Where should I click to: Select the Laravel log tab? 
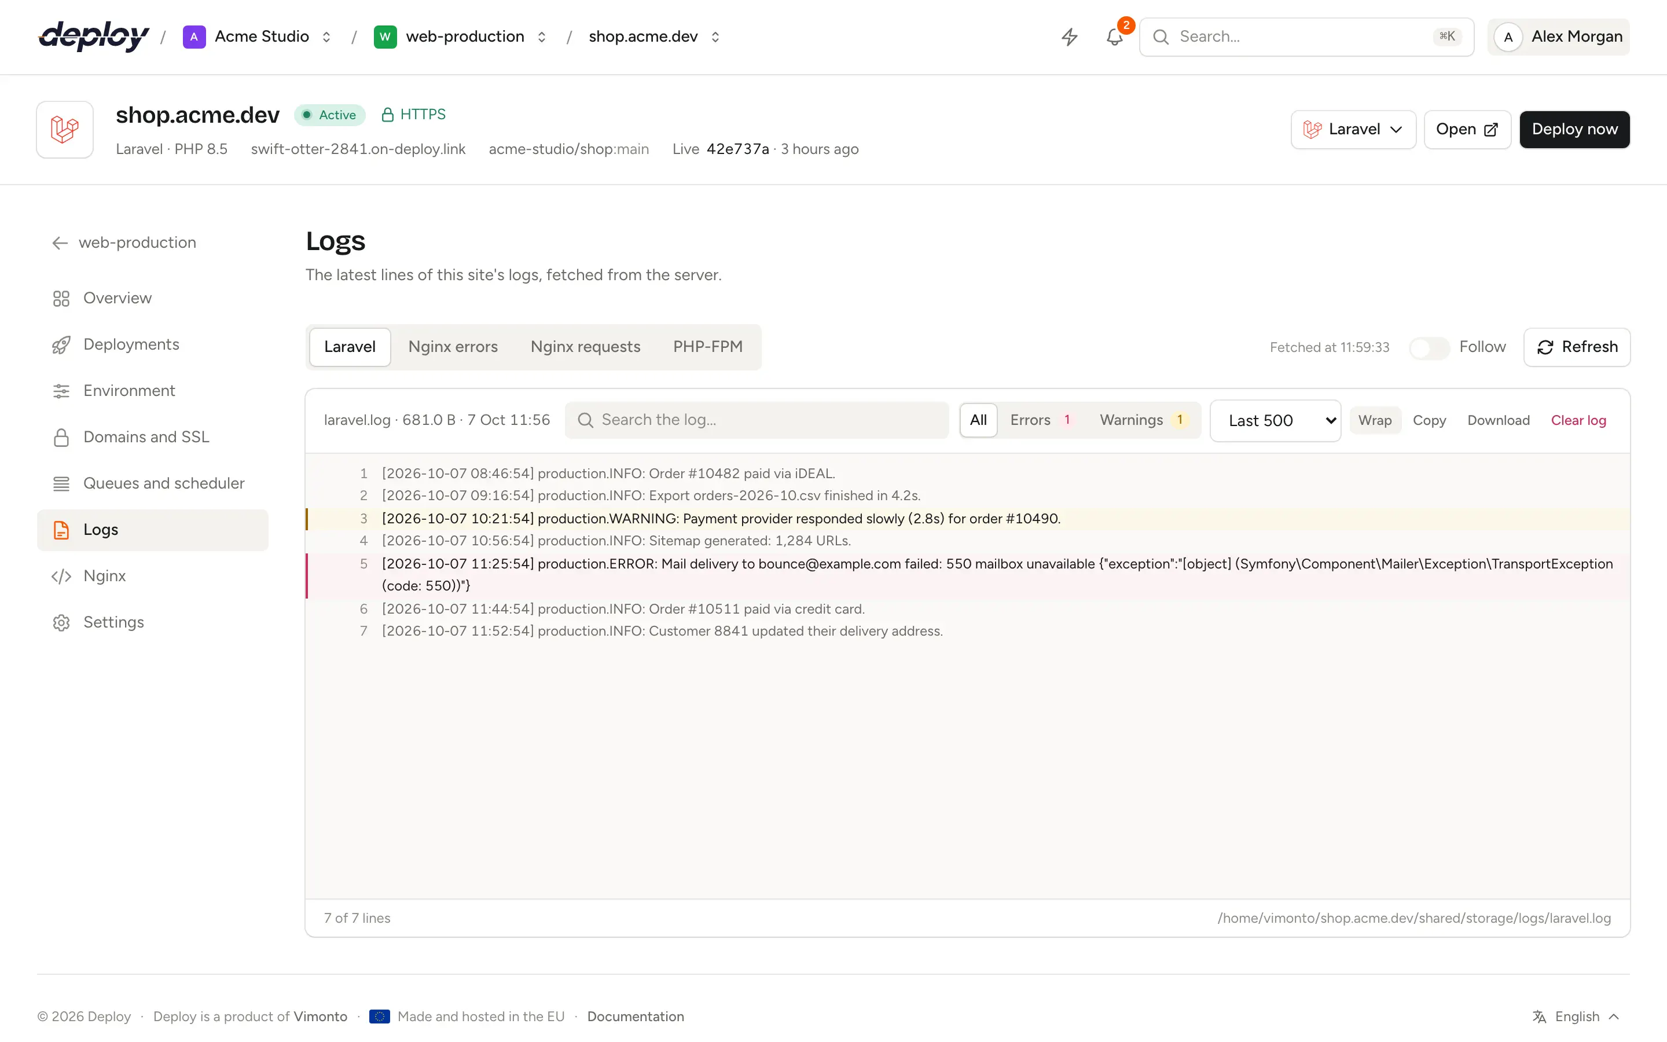click(x=350, y=347)
